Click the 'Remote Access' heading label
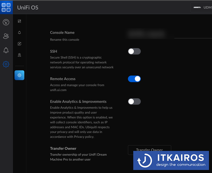Screen dimensions: 212x173 [63, 79]
